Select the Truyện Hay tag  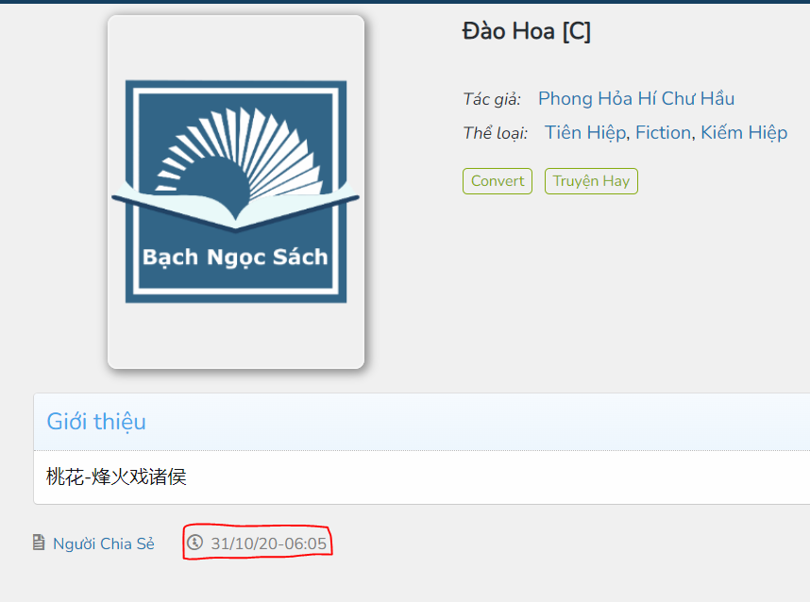[x=592, y=181]
